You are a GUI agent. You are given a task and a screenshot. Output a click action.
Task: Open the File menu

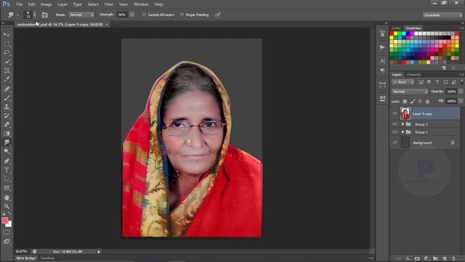point(20,4)
